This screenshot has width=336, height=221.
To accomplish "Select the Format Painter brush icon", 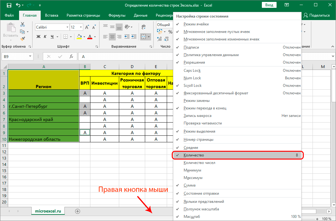I will pyautogui.click(x=23, y=39).
